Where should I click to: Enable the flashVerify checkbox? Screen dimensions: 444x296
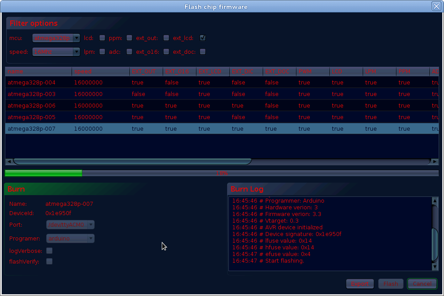[x=49, y=261]
